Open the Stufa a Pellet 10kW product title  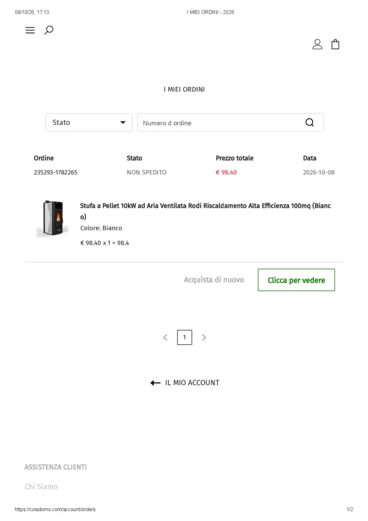click(206, 211)
